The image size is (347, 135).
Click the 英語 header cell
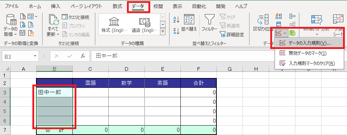click(163, 83)
